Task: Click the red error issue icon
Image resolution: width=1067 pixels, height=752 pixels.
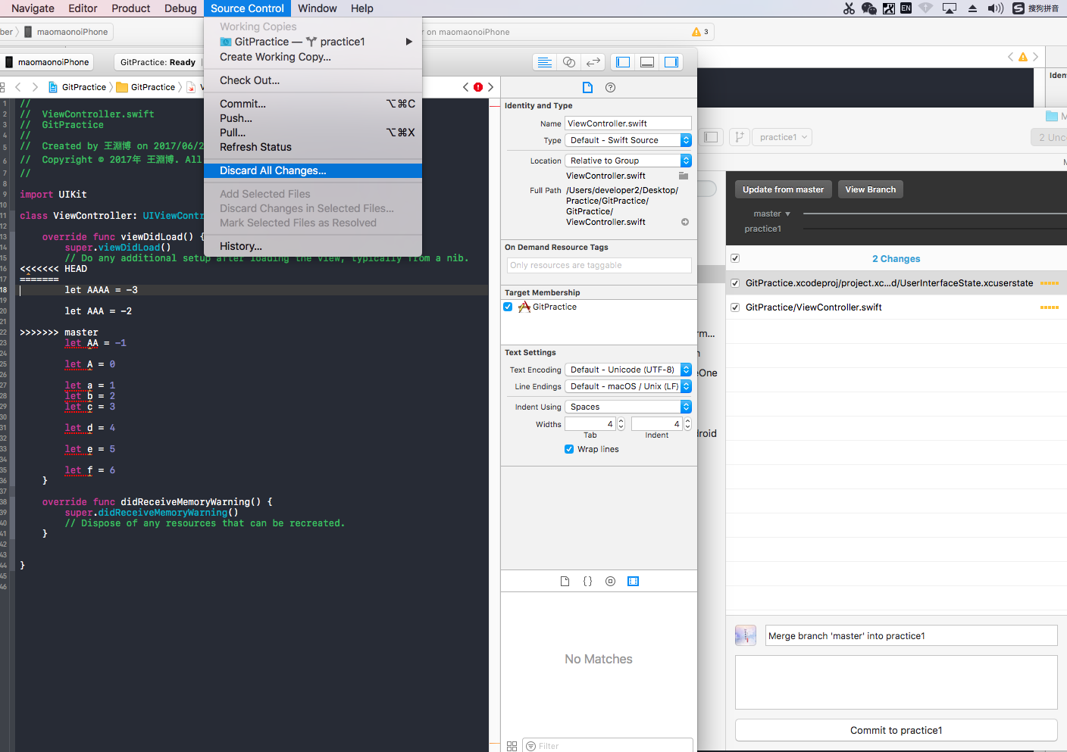Action: tap(478, 87)
